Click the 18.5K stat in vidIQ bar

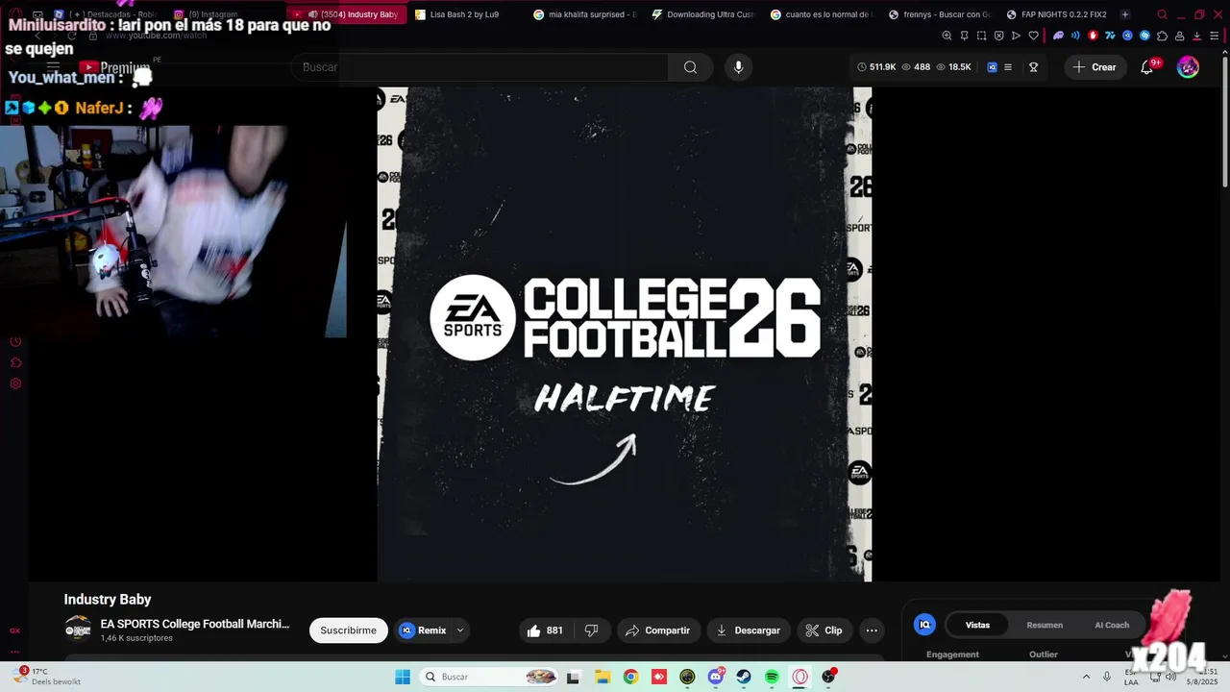tap(954, 67)
